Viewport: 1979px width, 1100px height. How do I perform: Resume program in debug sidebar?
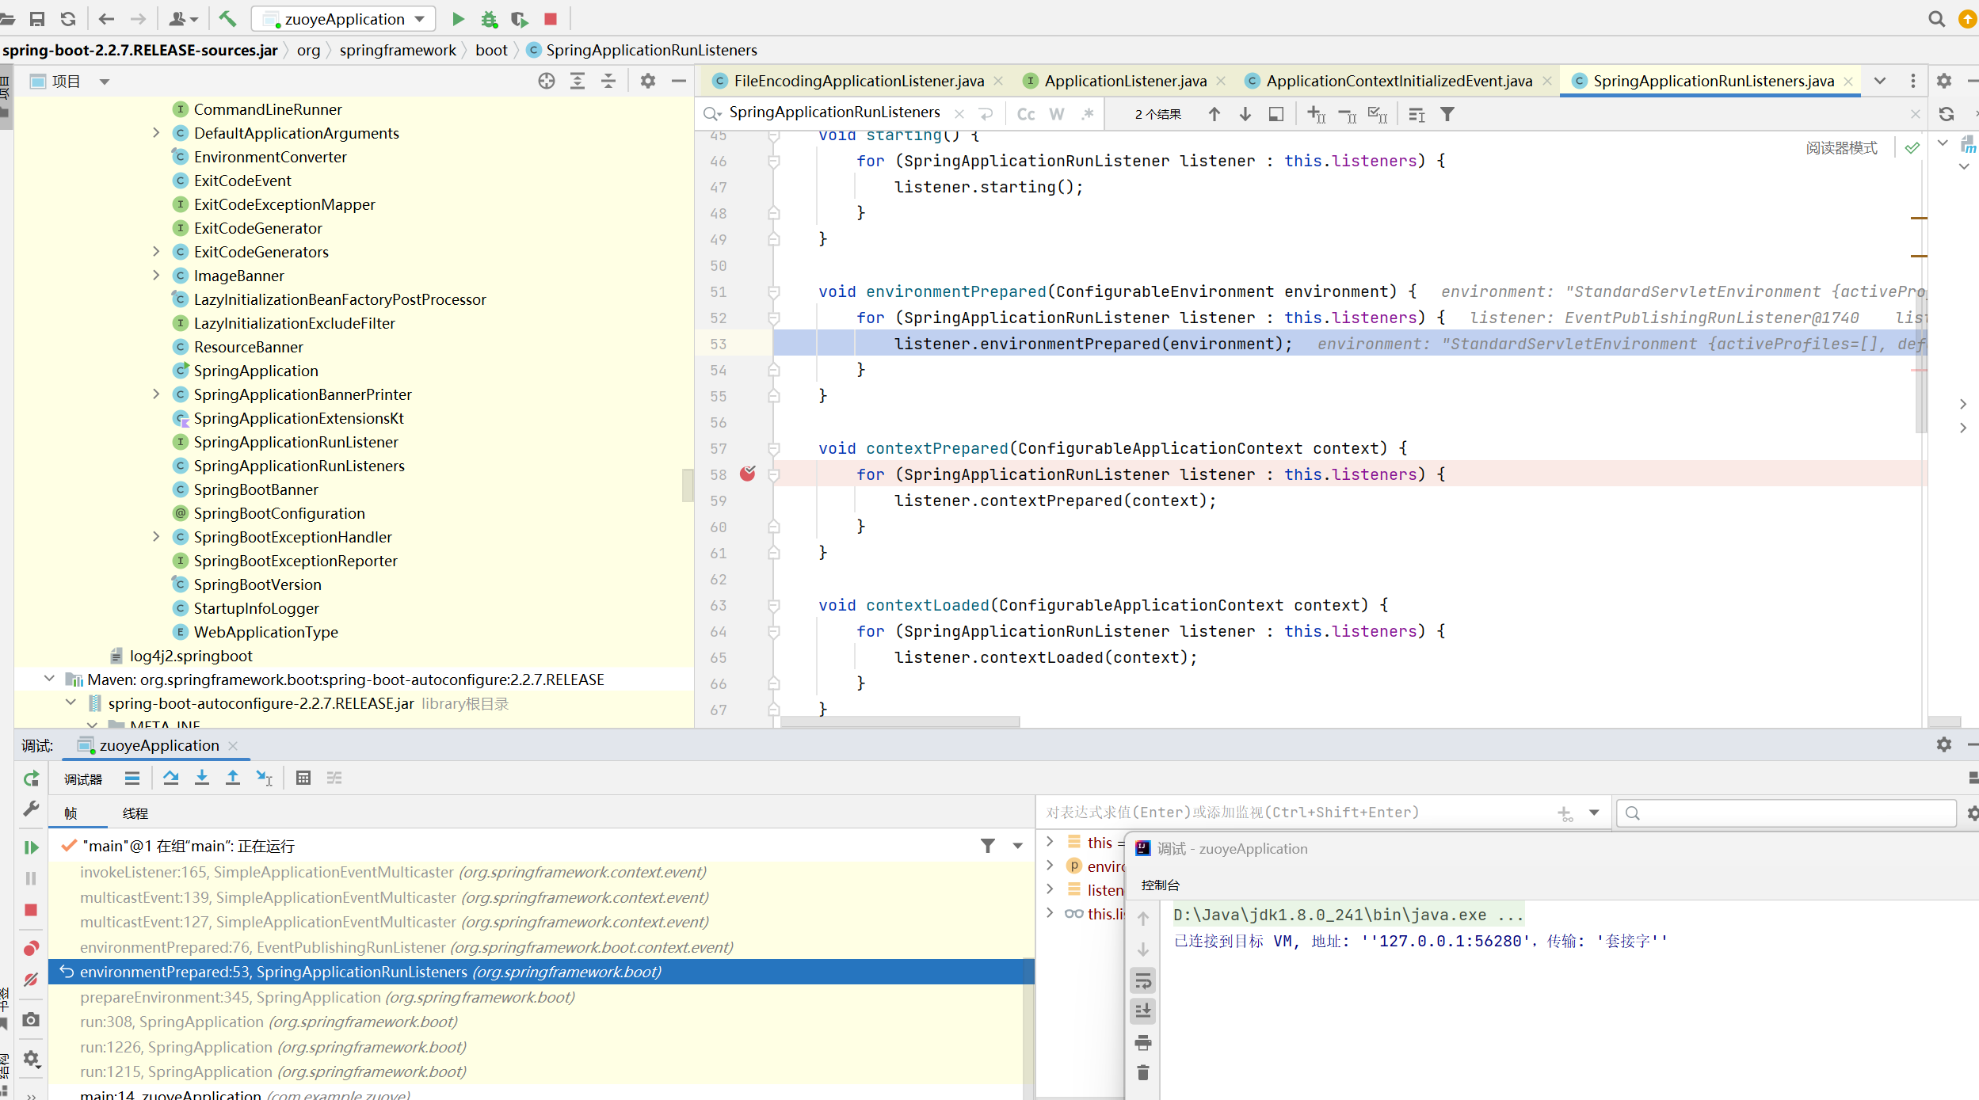click(x=31, y=847)
